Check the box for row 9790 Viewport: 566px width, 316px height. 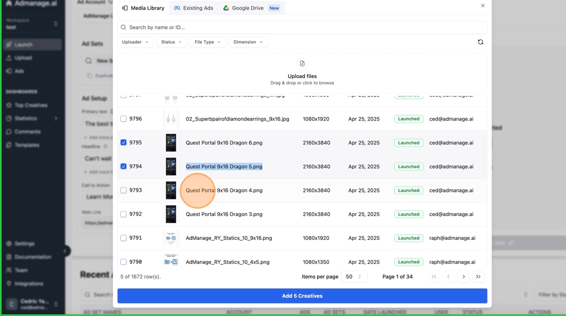point(123,261)
